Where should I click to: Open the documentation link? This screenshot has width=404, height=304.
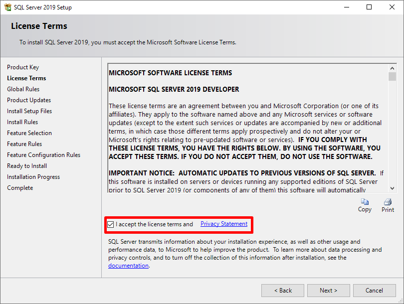(x=128, y=266)
